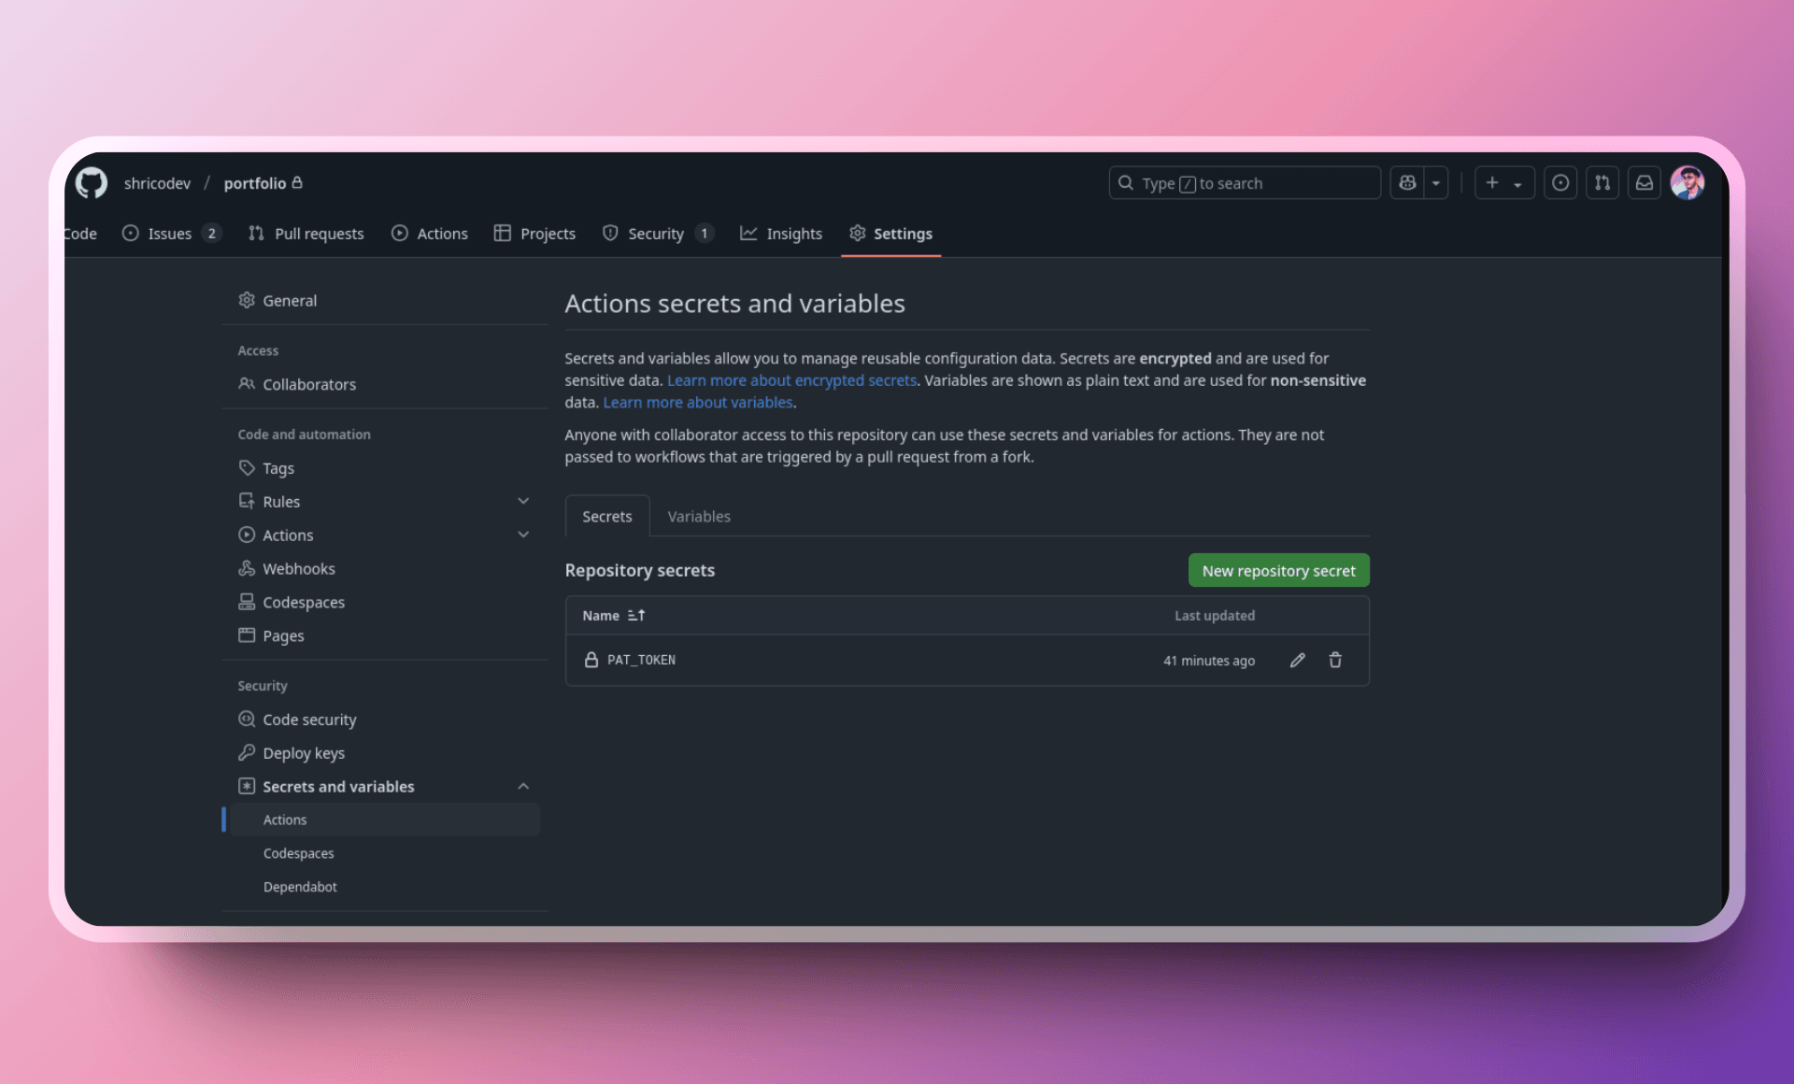This screenshot has height=1084, width=1794.
Task: Open the Copilot dropdown arrow
Action: coord(1436,183)
